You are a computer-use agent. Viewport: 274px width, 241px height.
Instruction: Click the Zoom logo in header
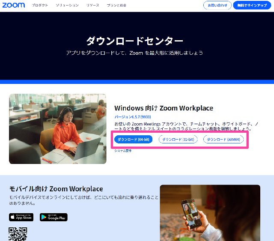point(14,5)
